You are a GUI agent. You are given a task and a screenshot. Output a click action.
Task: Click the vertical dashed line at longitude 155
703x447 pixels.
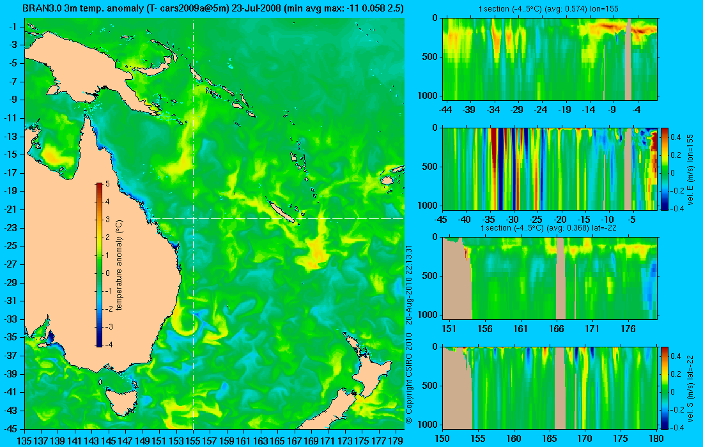pyautogui.click(x=193, y=224)
